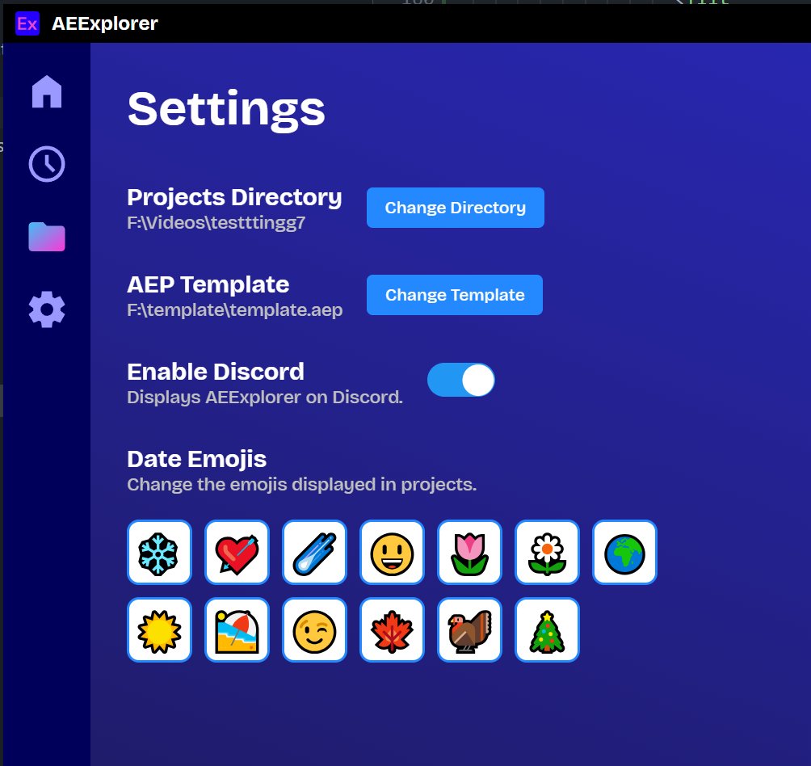Image resolution: width=811 pixels, height=766 pixels.
Task: Click the F:\template\template.aep path text
Action: pos(235,309)
